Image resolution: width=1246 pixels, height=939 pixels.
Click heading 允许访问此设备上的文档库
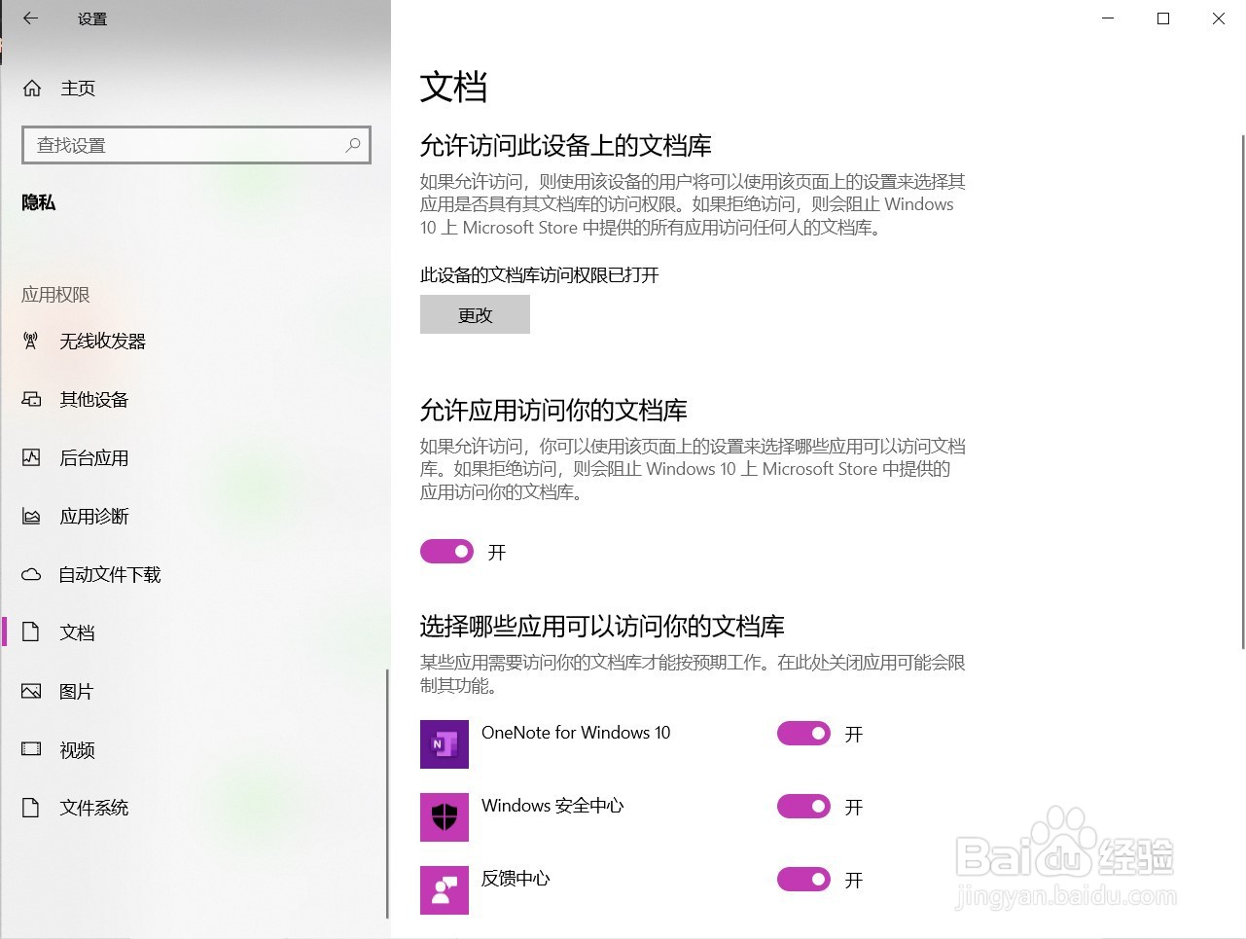click(566, 146)
